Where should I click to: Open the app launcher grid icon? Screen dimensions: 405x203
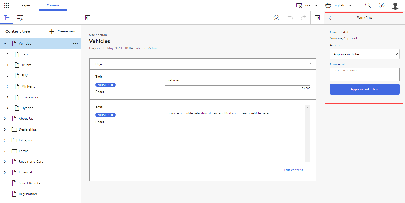[7, 5]
